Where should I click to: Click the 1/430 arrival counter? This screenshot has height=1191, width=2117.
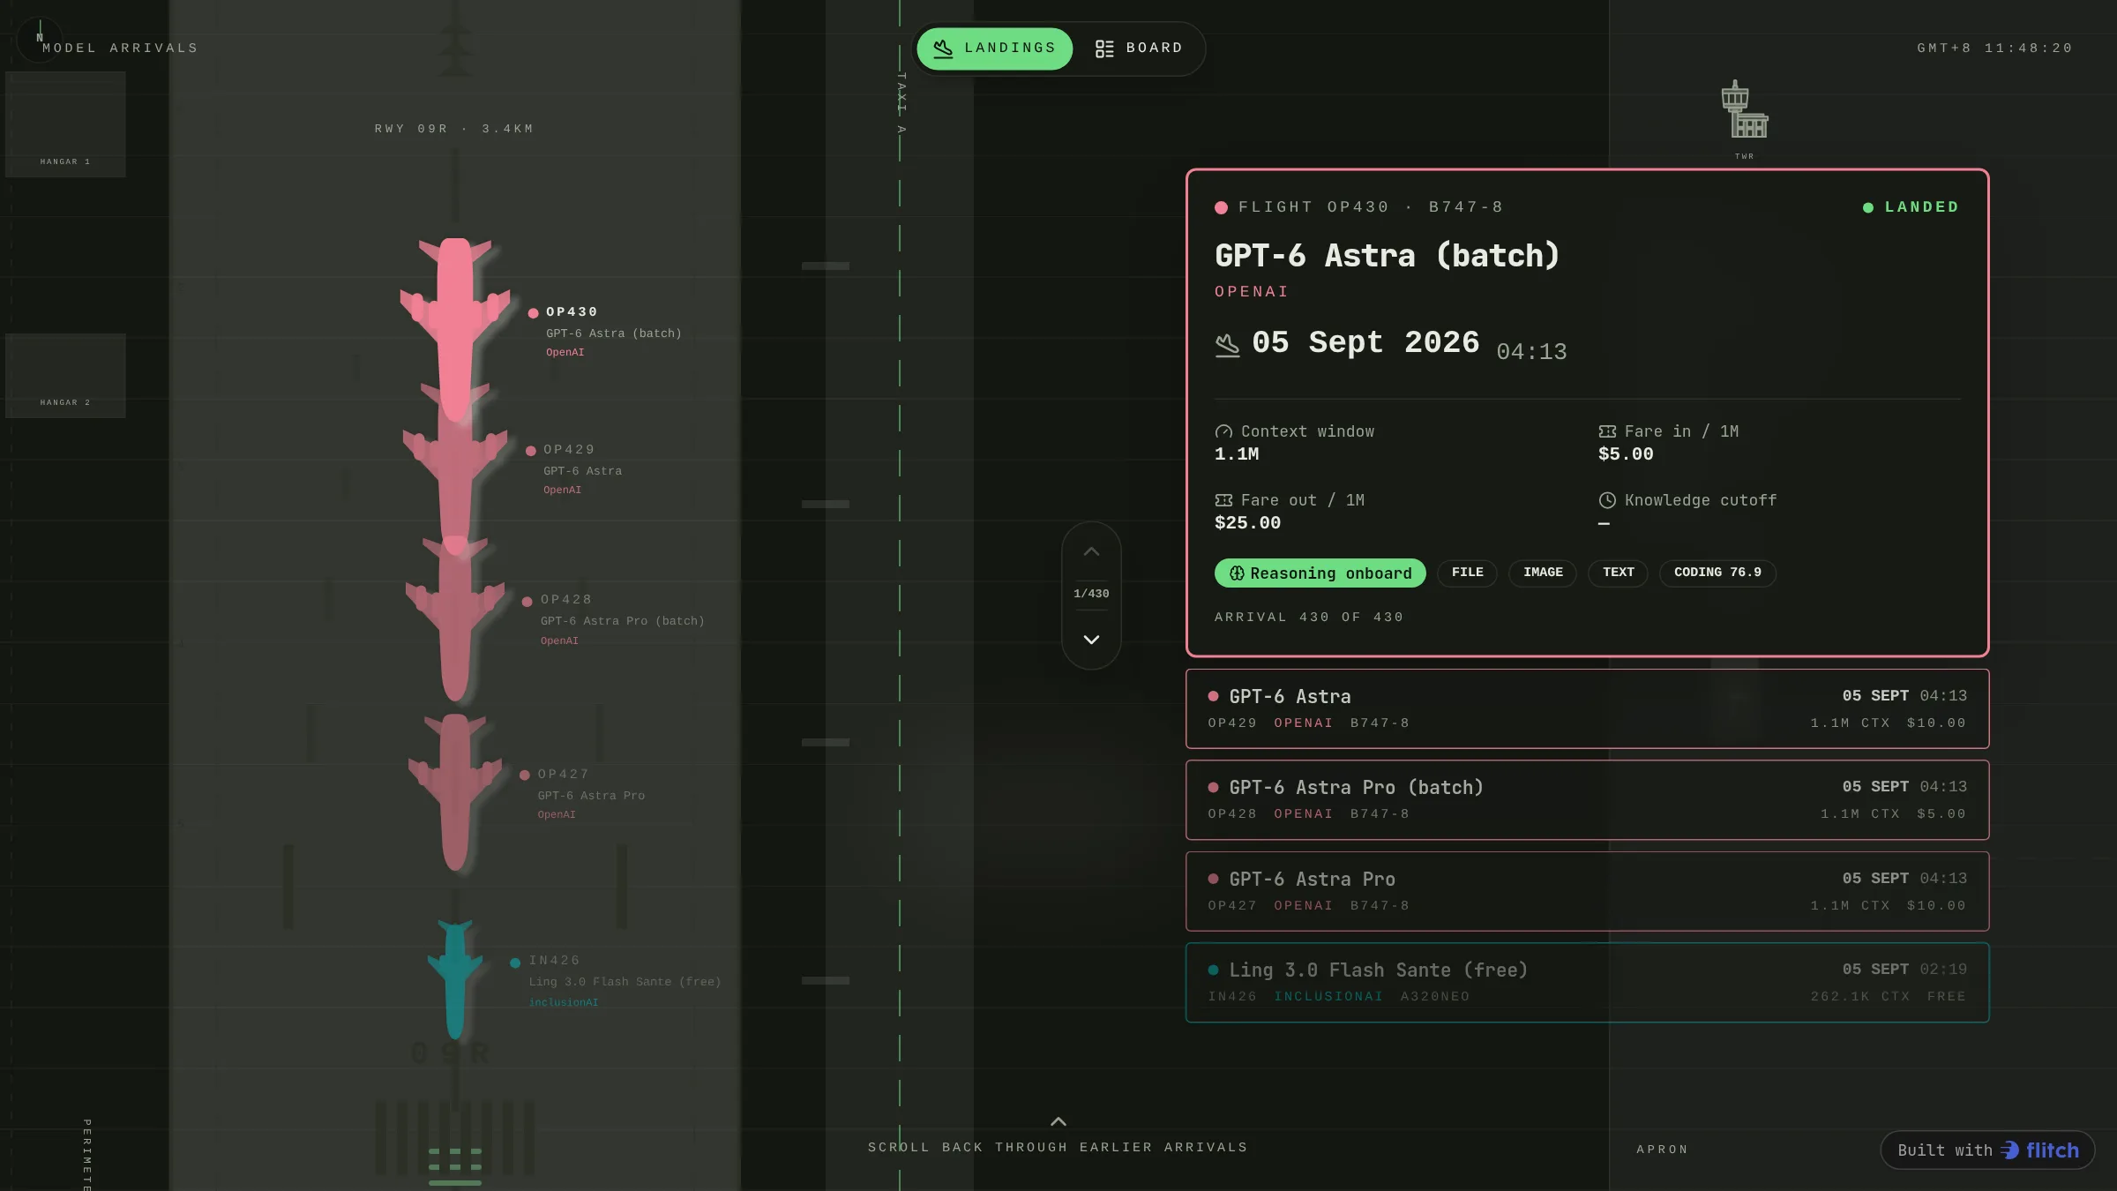pyautogui.click(x=1091, y=594)
